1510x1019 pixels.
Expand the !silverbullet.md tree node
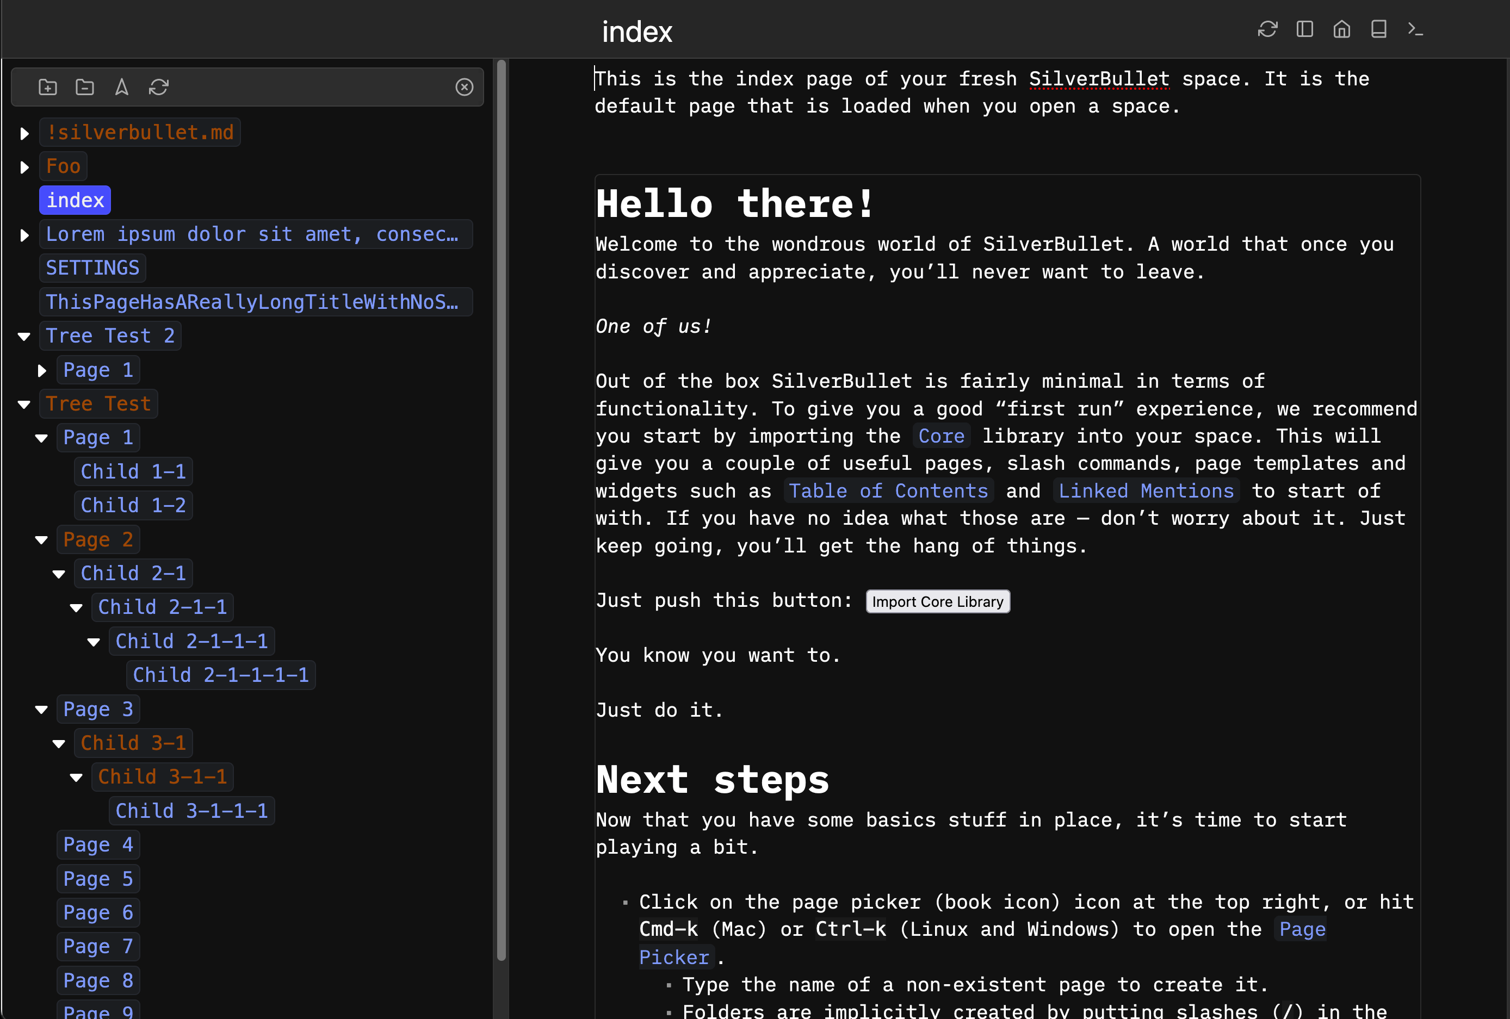[24, 133]
